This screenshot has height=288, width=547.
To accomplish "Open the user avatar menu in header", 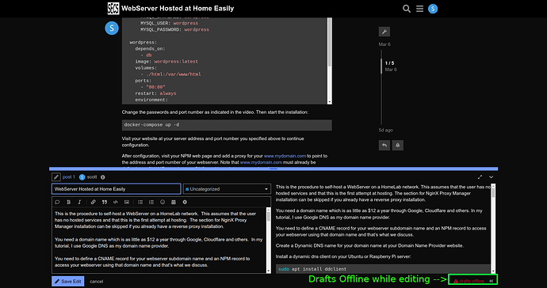I will point(433,9).
